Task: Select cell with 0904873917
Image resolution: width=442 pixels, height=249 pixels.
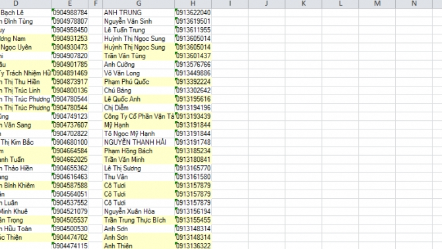Action: (70, 82)
